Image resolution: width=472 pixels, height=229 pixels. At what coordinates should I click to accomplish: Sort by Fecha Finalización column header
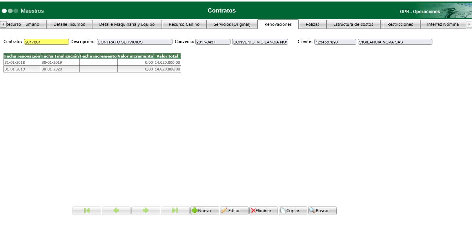click(60, 56)
